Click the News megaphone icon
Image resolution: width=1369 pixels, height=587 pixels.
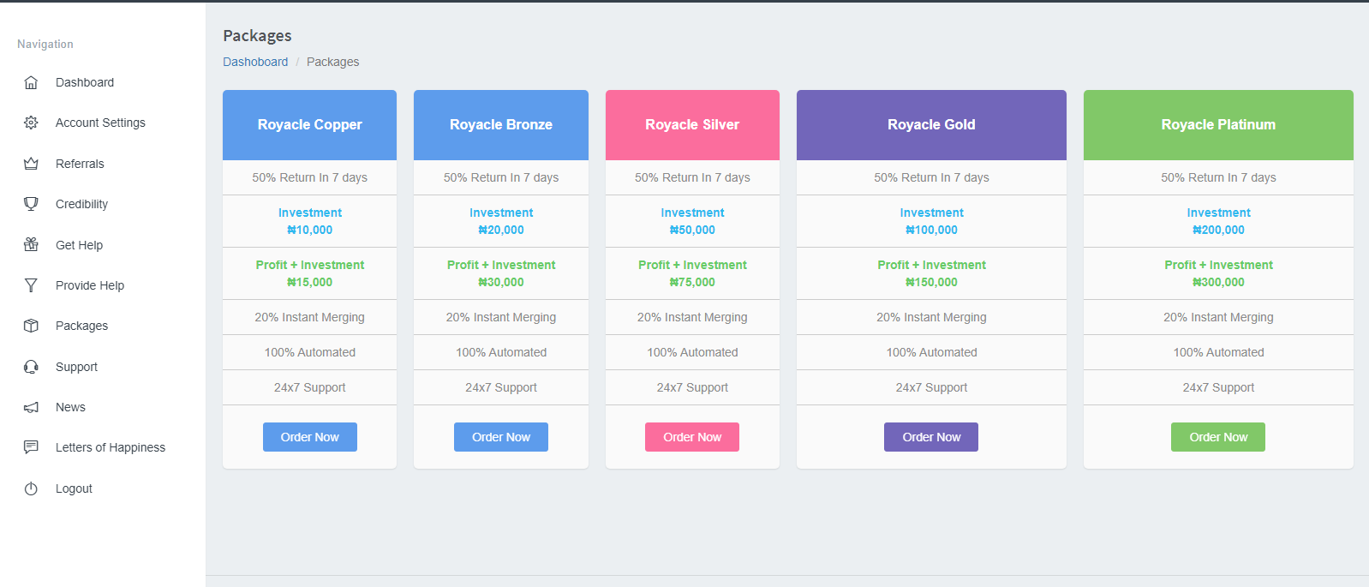coord(31,407)
